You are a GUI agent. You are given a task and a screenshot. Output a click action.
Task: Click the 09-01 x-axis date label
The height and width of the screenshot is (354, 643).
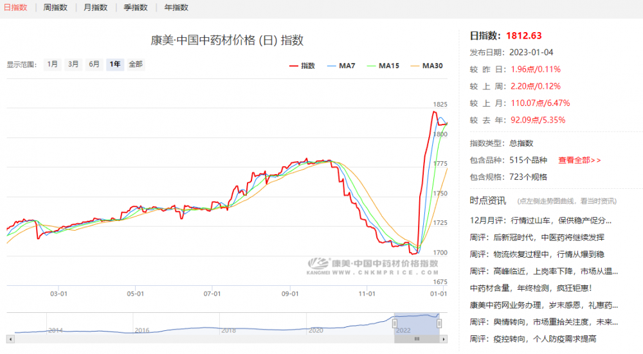(290, 294)
